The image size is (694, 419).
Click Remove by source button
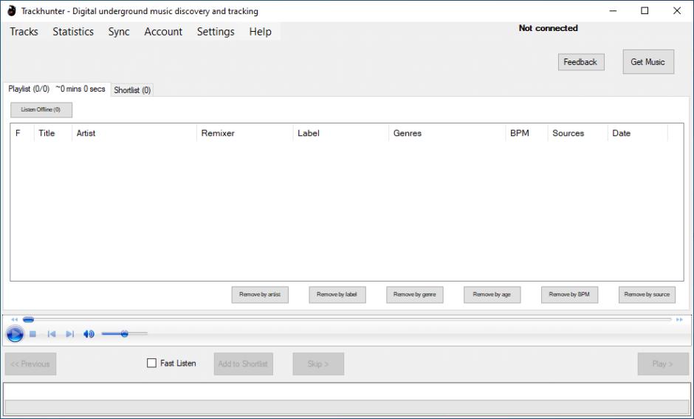tap(647, 295)
